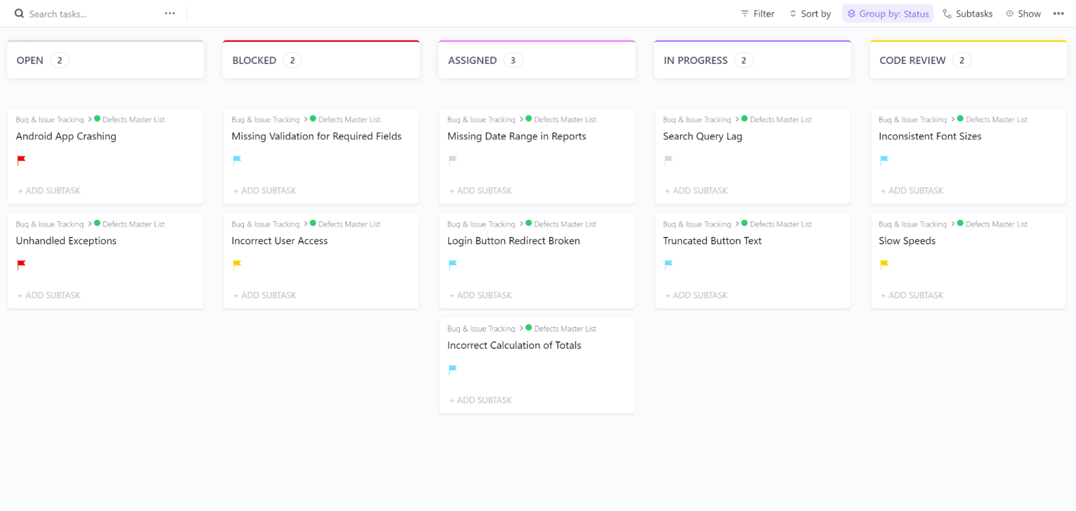Click the BLOCKED column header
1076x511 pixels.
tap(254, 60)
